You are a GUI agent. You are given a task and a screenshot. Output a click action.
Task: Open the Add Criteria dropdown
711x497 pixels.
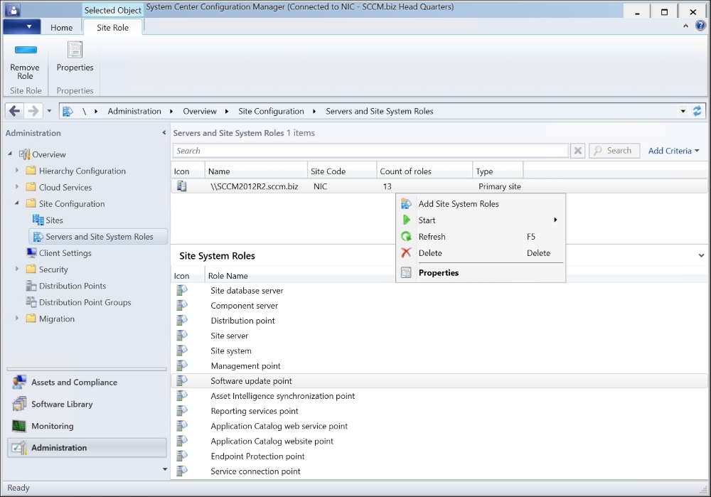(x=673, y=151)
